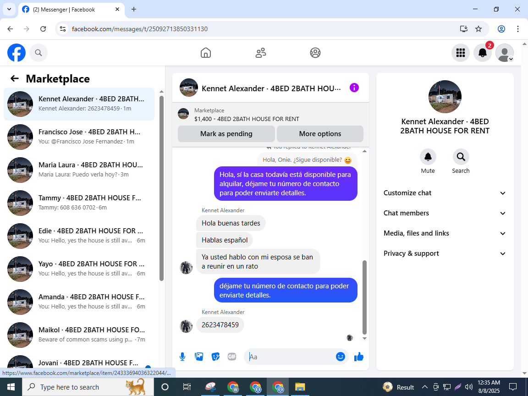Open the taskbar volume icon

[x=468, y=387]
